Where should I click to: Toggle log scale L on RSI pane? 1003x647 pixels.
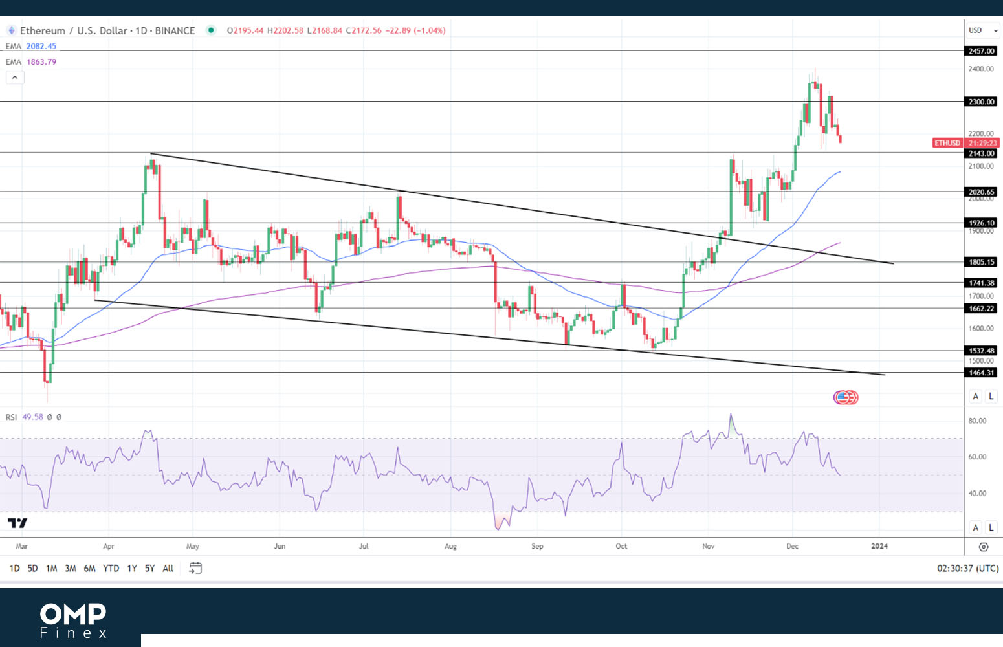coord(991,527)
